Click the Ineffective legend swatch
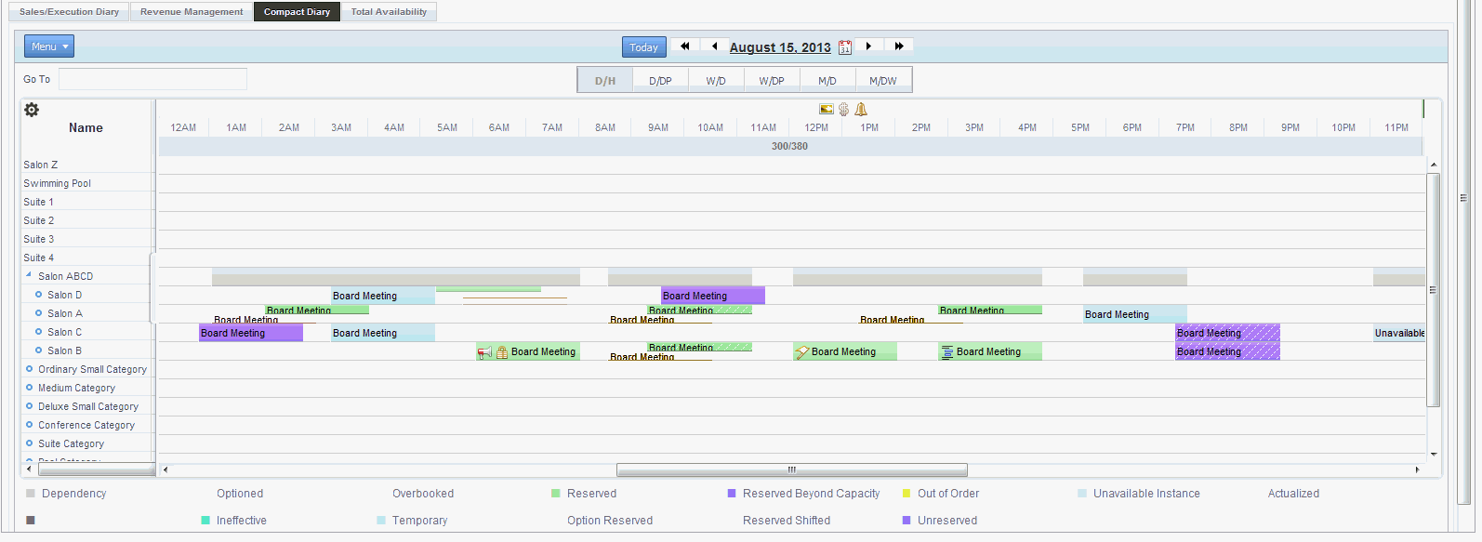The width and height of the screenshot is (1482, 542). tap(205, 521)
